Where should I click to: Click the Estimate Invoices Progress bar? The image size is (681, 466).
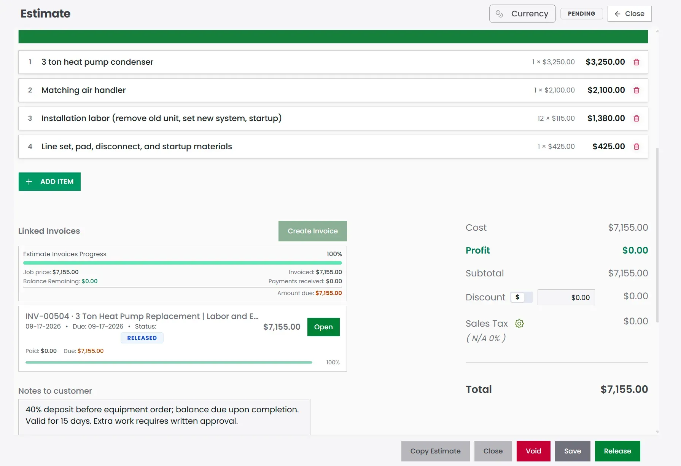(x=183, y=263)
